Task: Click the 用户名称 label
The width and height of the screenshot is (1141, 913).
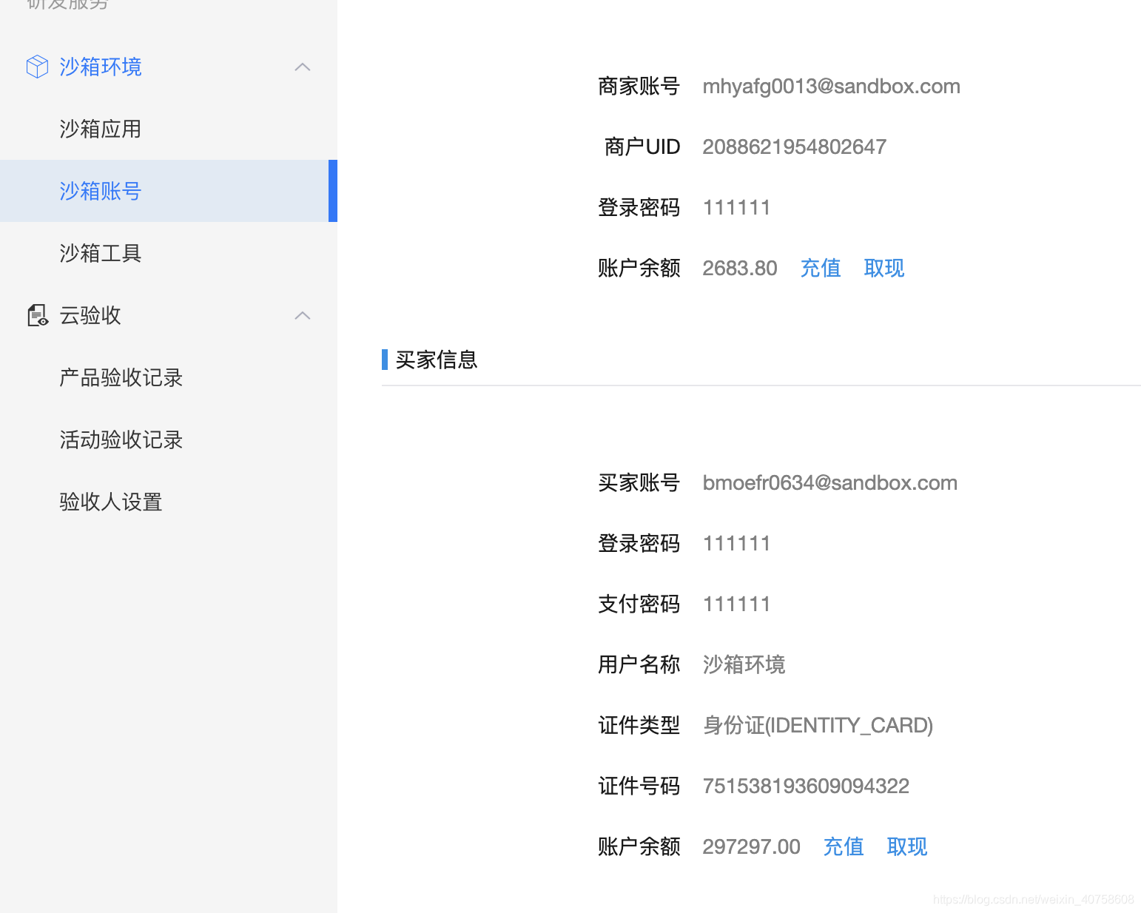Action: 639,664
